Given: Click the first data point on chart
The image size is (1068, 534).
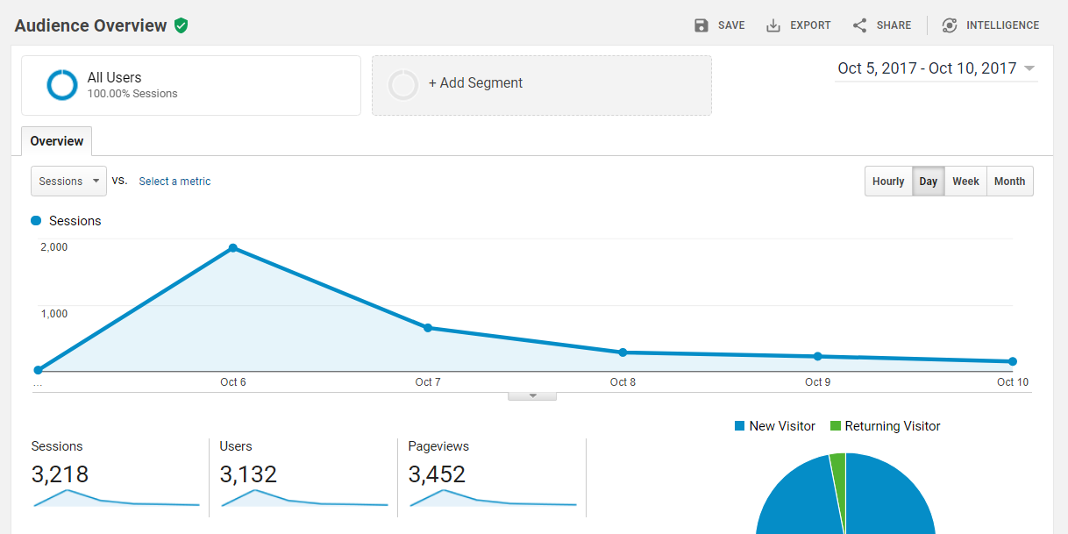Looking at the screenshot, I should tap(38, 370).
